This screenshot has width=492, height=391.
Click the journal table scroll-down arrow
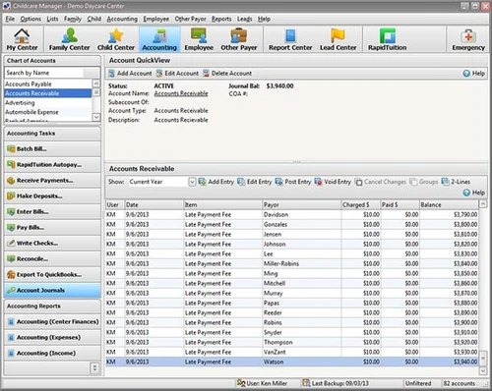point(482,370)
